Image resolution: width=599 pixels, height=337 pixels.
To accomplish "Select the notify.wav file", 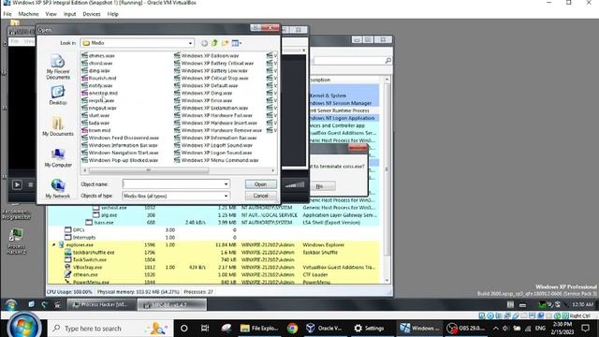I will click(97, 85).
